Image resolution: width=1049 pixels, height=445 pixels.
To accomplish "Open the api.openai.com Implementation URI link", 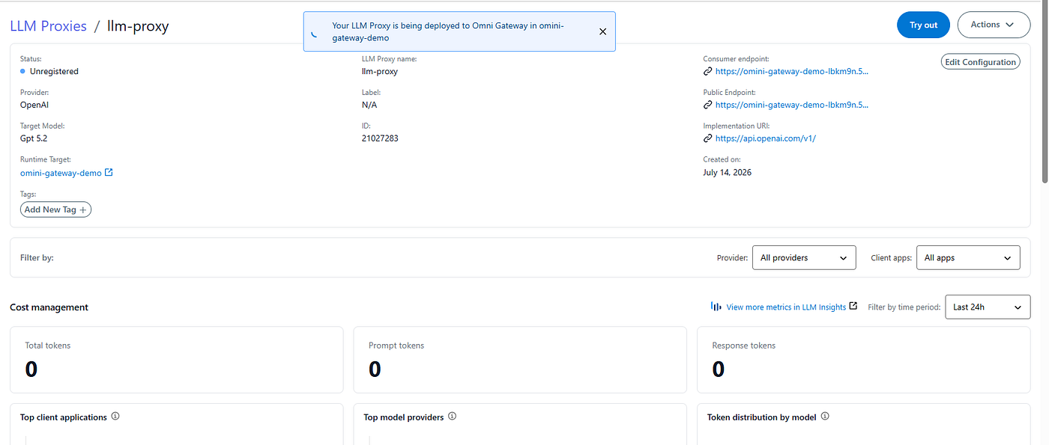I will click(766, 139).
